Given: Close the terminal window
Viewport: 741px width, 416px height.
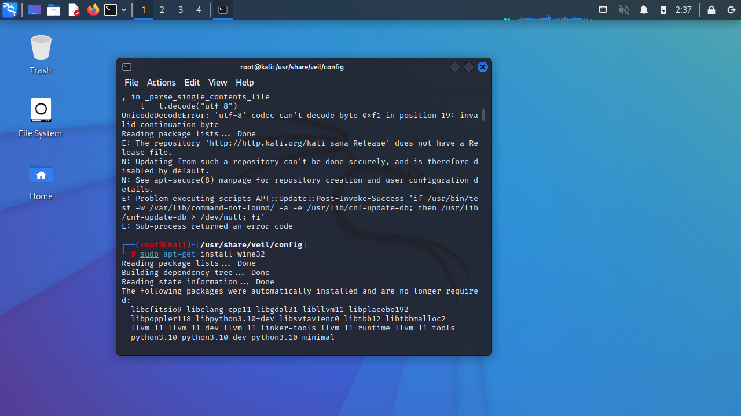Looking at the screenshot, I should coord(483,67).
